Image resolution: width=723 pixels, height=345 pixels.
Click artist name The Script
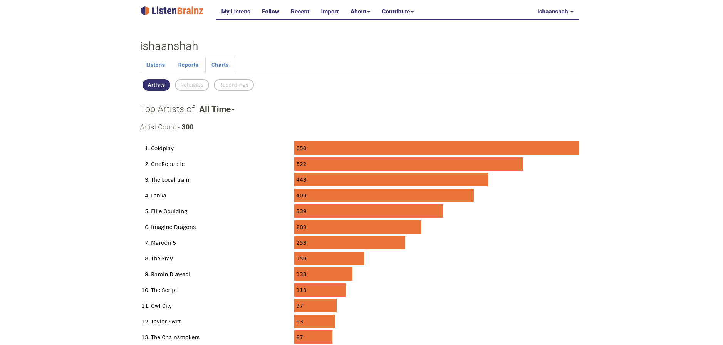(x=164, y=290)
